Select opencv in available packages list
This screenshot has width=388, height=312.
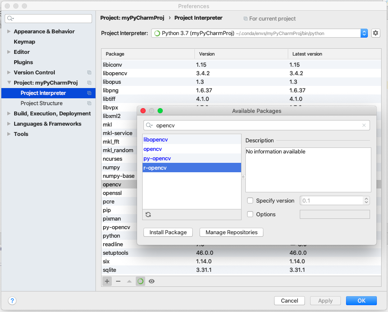coord(192,149)
